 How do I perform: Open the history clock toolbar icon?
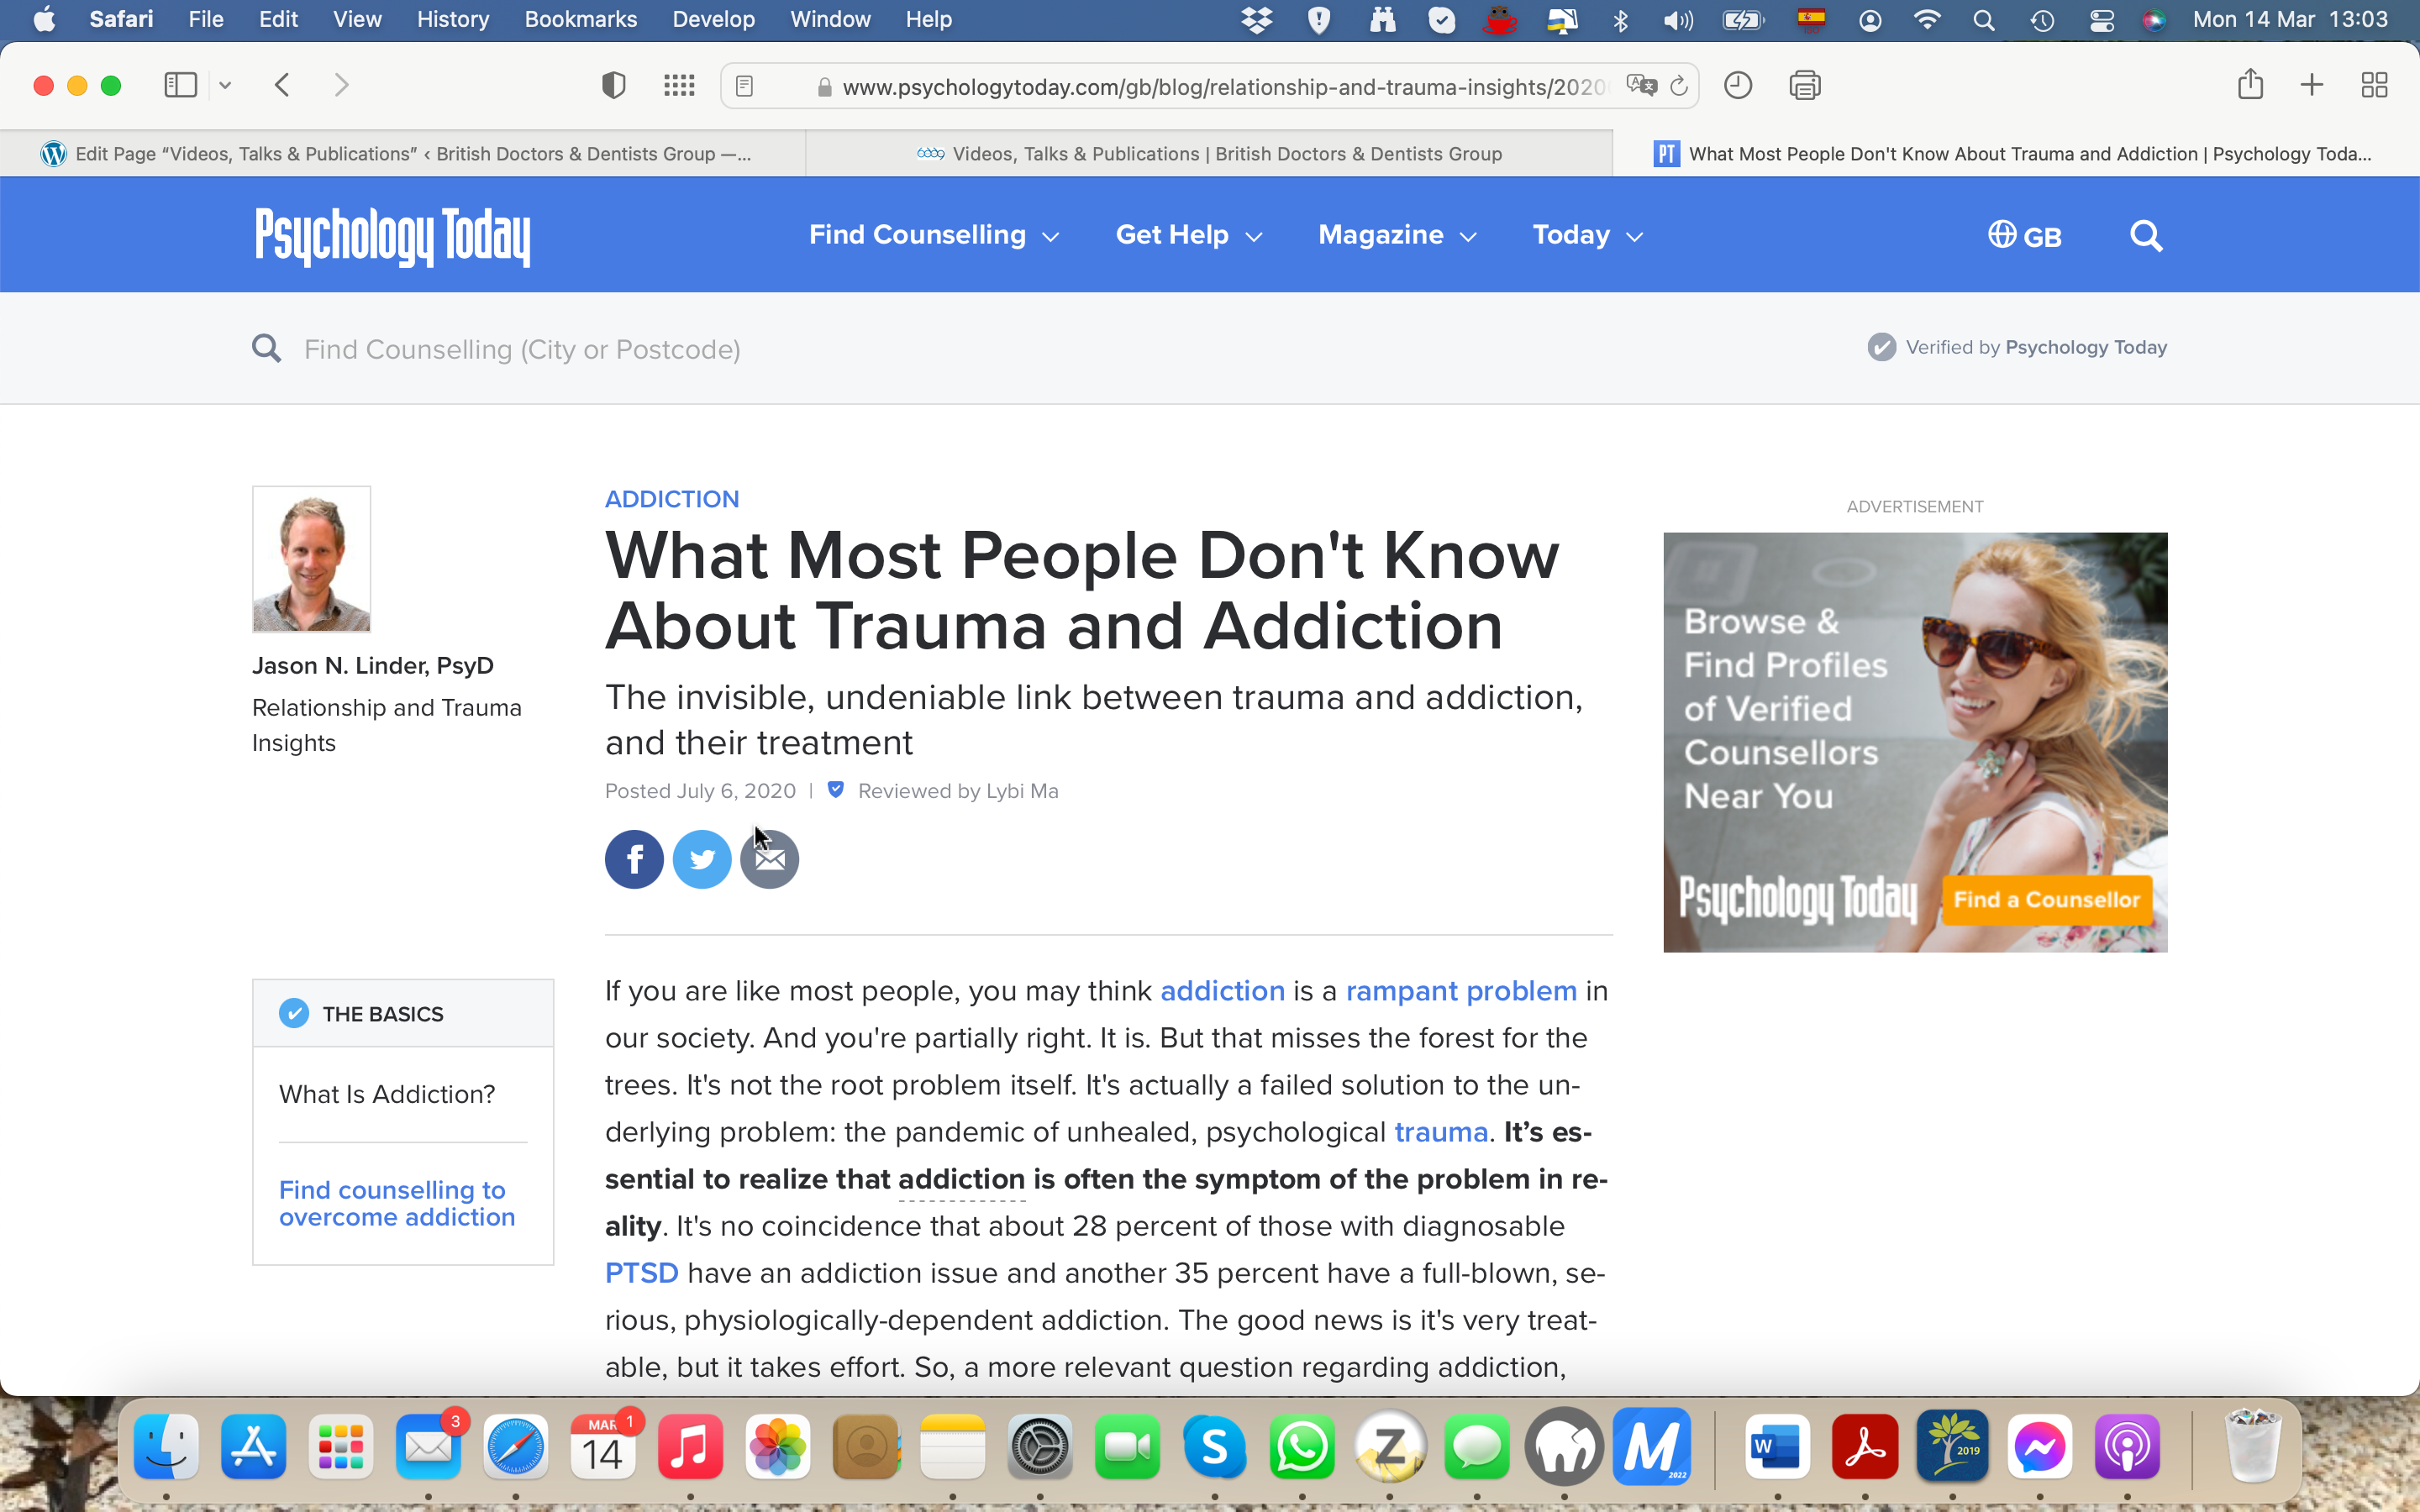pyautogui.click(x=1738, y=85)
